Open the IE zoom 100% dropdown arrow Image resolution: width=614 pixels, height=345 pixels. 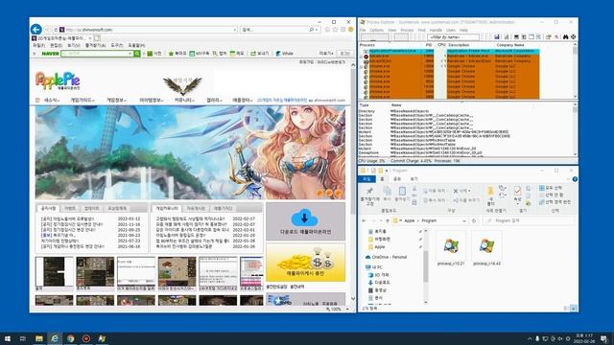(x=347, y=309)
